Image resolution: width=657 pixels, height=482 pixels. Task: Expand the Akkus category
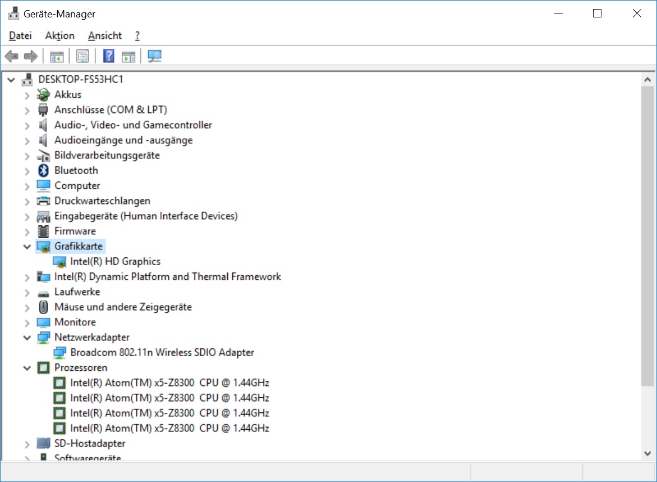(27, 96)
